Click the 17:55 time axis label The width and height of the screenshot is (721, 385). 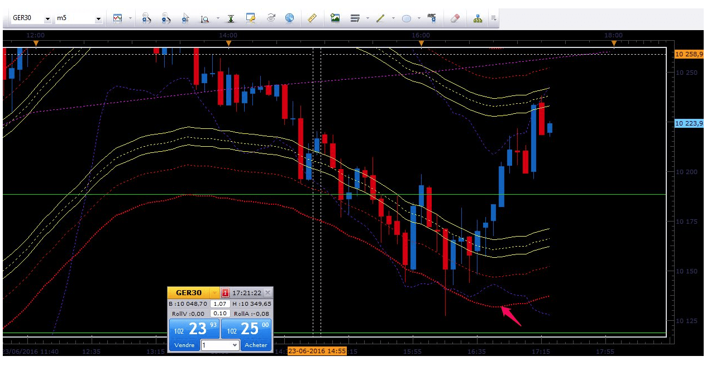coord(605,352)
